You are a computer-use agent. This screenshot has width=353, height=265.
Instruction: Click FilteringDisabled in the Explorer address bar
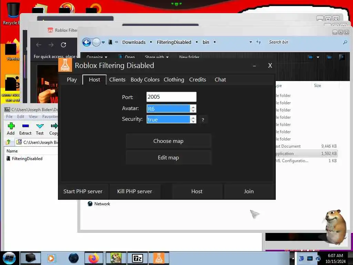click(x=174, y=42)
